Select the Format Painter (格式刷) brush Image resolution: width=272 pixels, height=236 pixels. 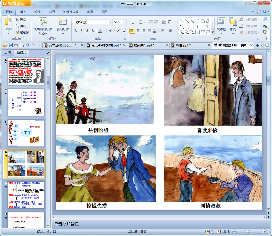click(17, 32)
